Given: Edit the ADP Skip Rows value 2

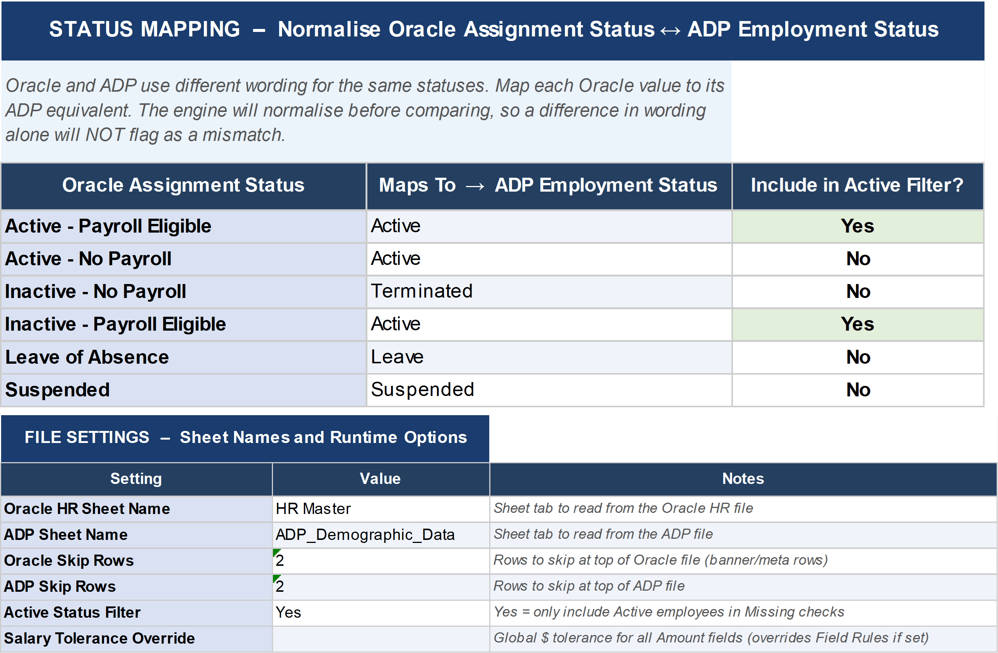Looking at the screenshot, I should click(x=381, y=587).
